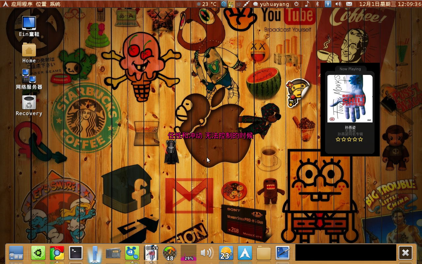422x264 pixels.
Task: Launch the terminal from the dock
Action: coord(76,253)
